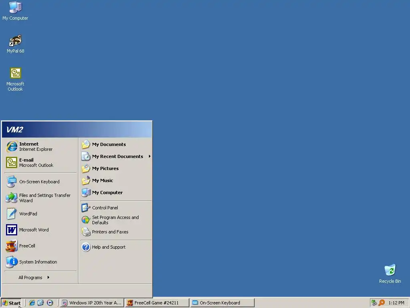Click Windows Media Player quick launch icon
Screen dimensions: 410x308
(50, 303)
